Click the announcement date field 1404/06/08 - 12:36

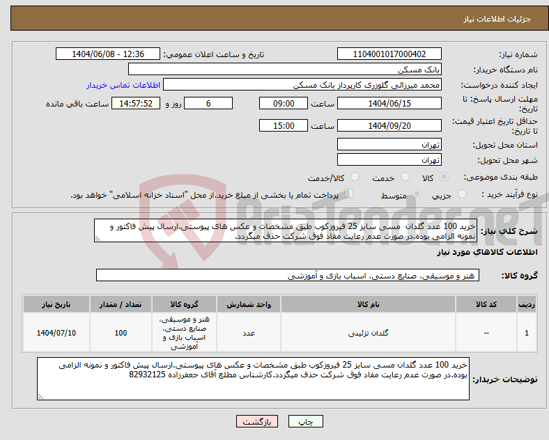click(x=108, y=54)
